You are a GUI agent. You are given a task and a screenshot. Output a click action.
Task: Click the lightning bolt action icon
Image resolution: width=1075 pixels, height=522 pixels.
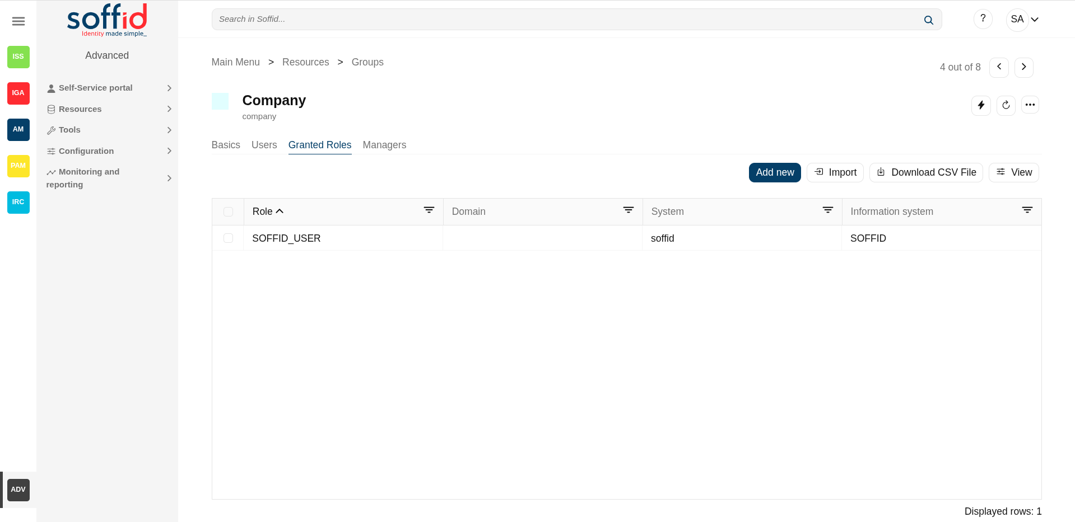(x=981, y=105)
